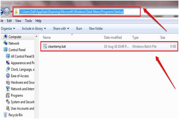Sort by Size column header

point(168,37)
